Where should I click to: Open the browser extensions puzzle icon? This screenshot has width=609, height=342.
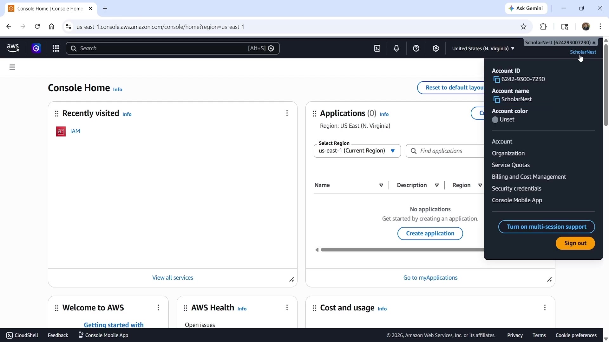(x=543, y=27)
